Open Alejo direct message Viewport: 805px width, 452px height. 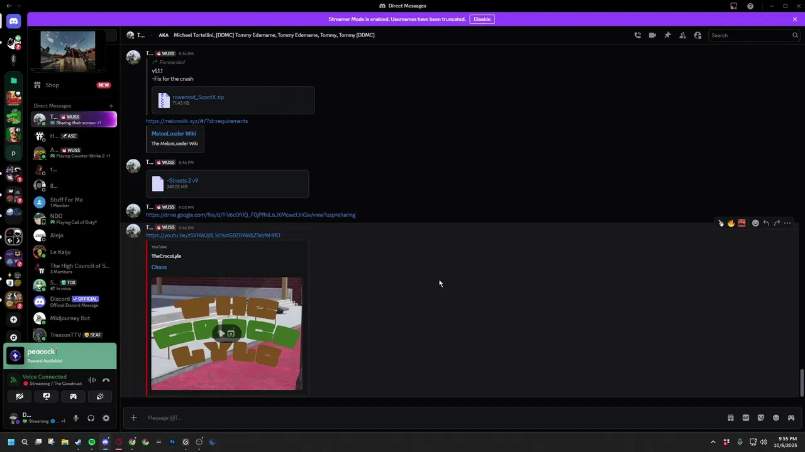(x=74, y=235)
